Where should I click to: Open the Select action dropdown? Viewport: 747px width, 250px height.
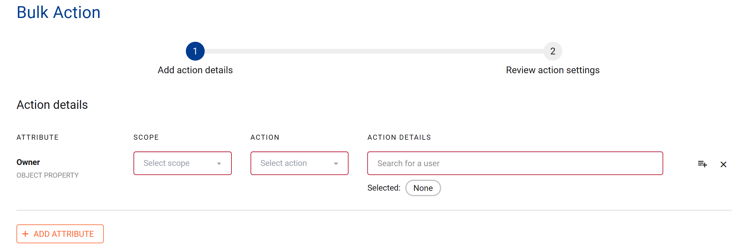click(294, 163)
